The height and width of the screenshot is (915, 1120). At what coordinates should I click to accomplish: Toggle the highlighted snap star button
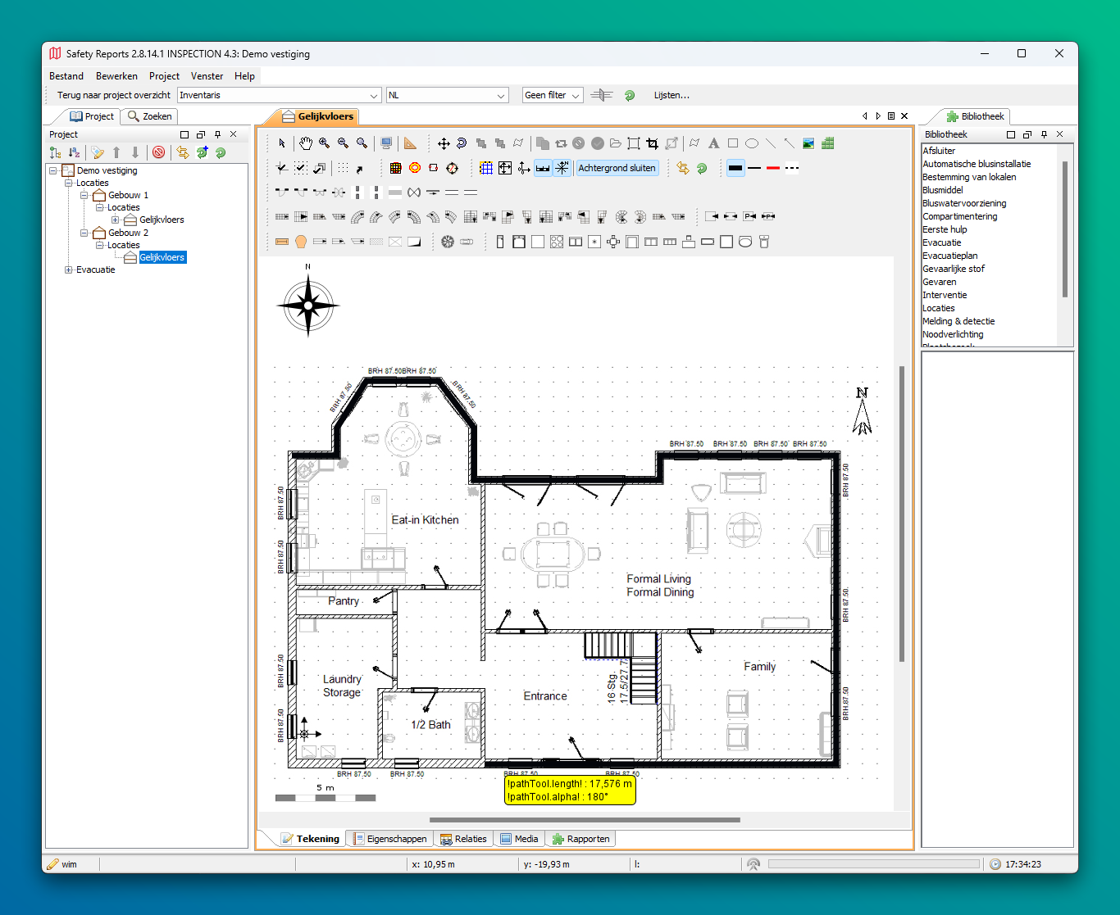(x=562, y=168)
